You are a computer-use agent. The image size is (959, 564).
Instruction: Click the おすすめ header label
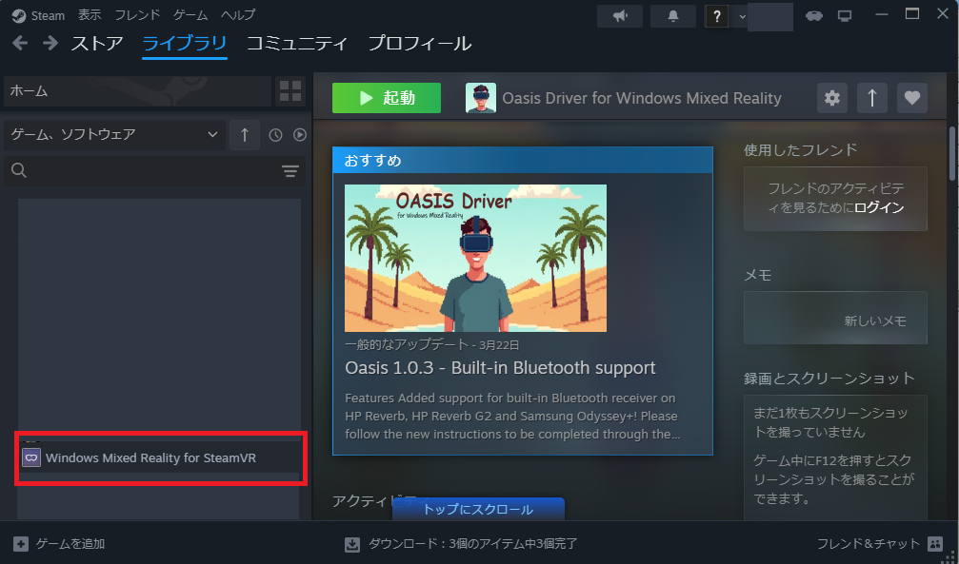click(x=373, y=160)
